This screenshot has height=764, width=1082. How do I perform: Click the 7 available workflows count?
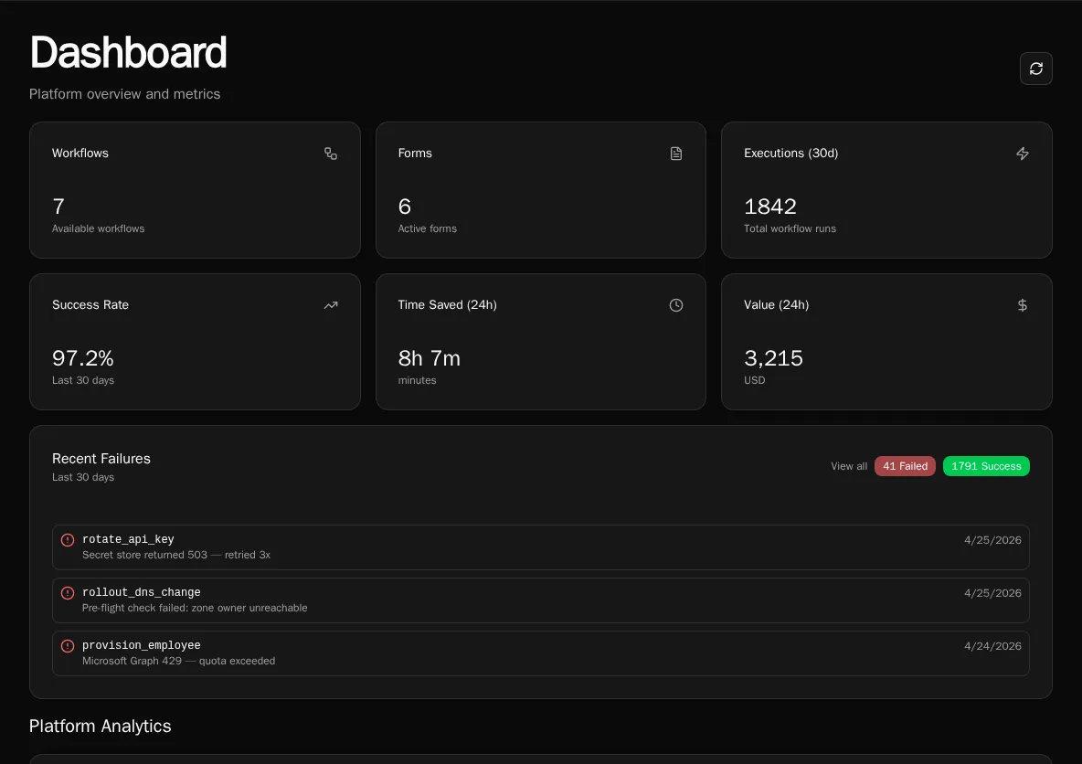(58, 207)
